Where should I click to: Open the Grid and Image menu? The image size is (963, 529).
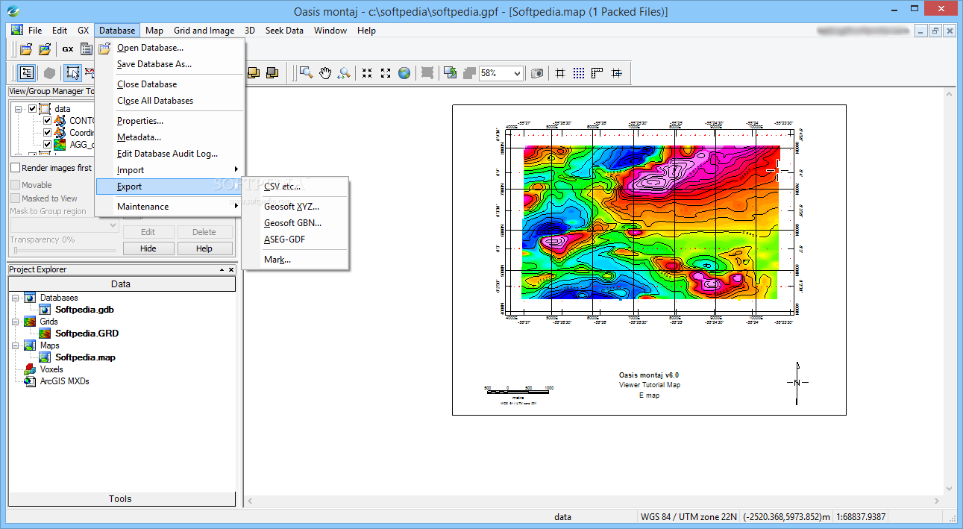pyautogui.click(x=204, y=31)
